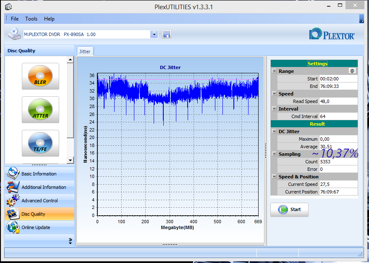Screen dimensions: 369x263
Task: Collapse the Interval settings group
Action: (x=274, y=108)
